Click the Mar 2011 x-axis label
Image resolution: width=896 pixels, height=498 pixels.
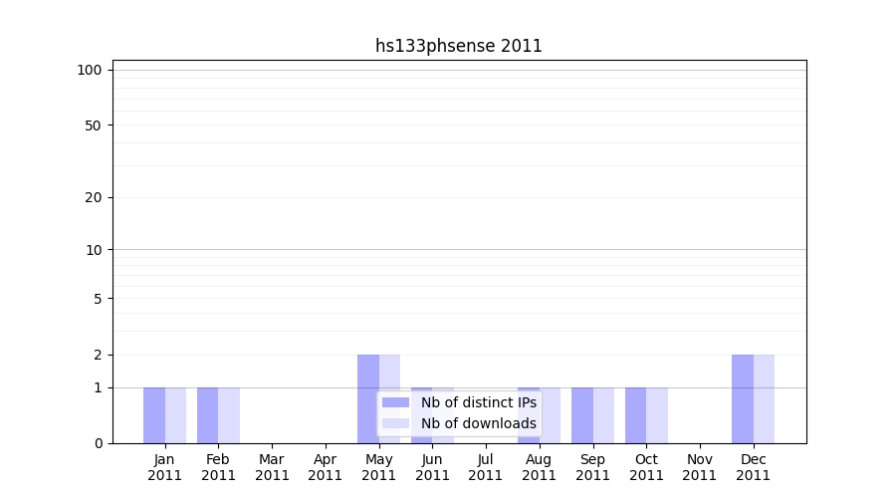tap(272, 467)
